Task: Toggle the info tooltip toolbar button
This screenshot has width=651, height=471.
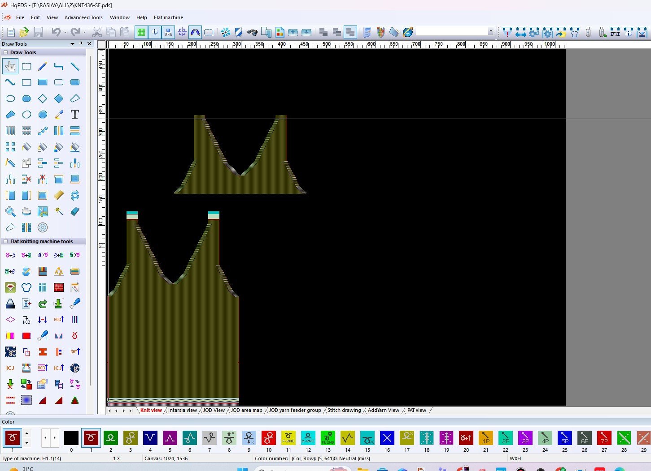Action: [x=155, y=32]
